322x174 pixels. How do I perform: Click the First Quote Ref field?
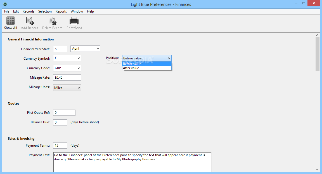[x=64, y=113]
